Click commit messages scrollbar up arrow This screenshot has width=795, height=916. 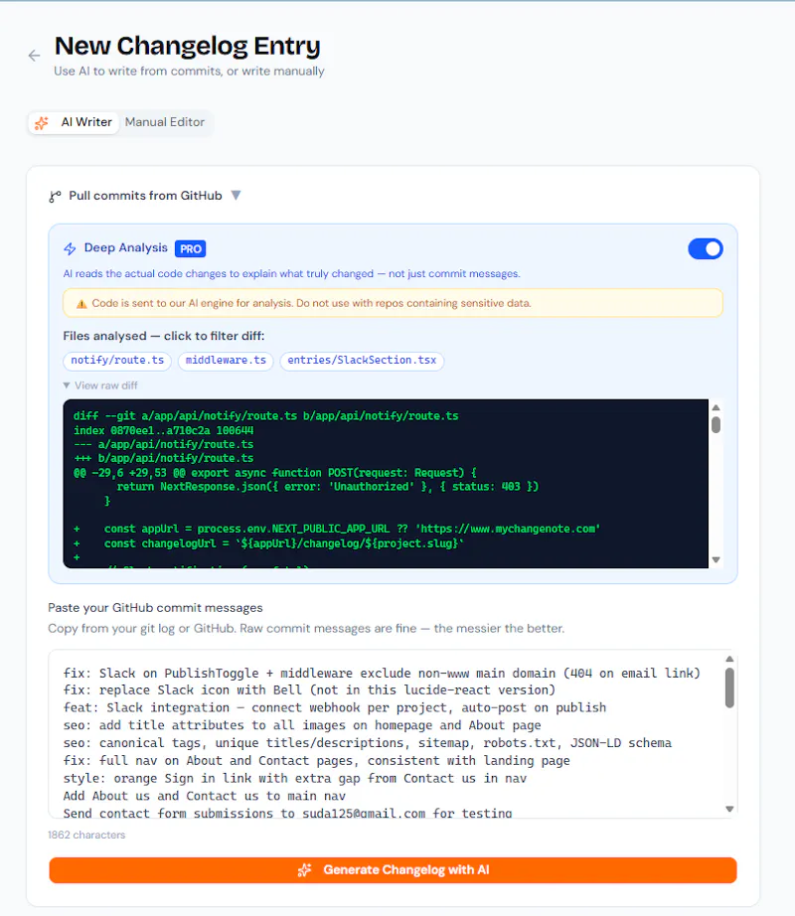[x=729, y=659]
